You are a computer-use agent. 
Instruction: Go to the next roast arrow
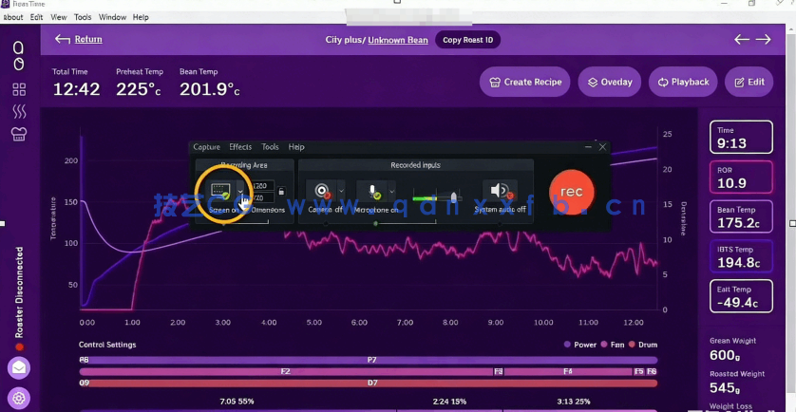pyautogui.click(x=764, y=40)
